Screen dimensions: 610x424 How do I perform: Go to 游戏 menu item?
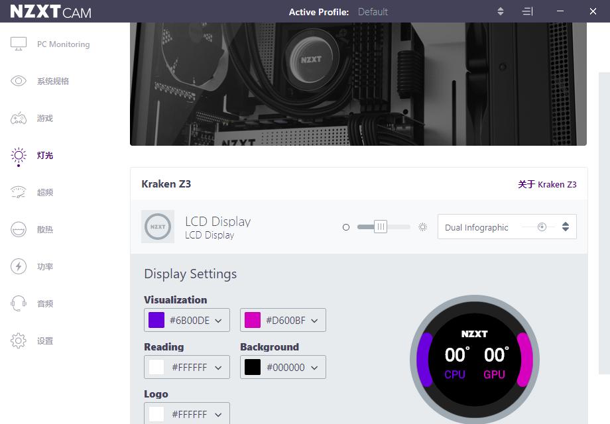44,118
